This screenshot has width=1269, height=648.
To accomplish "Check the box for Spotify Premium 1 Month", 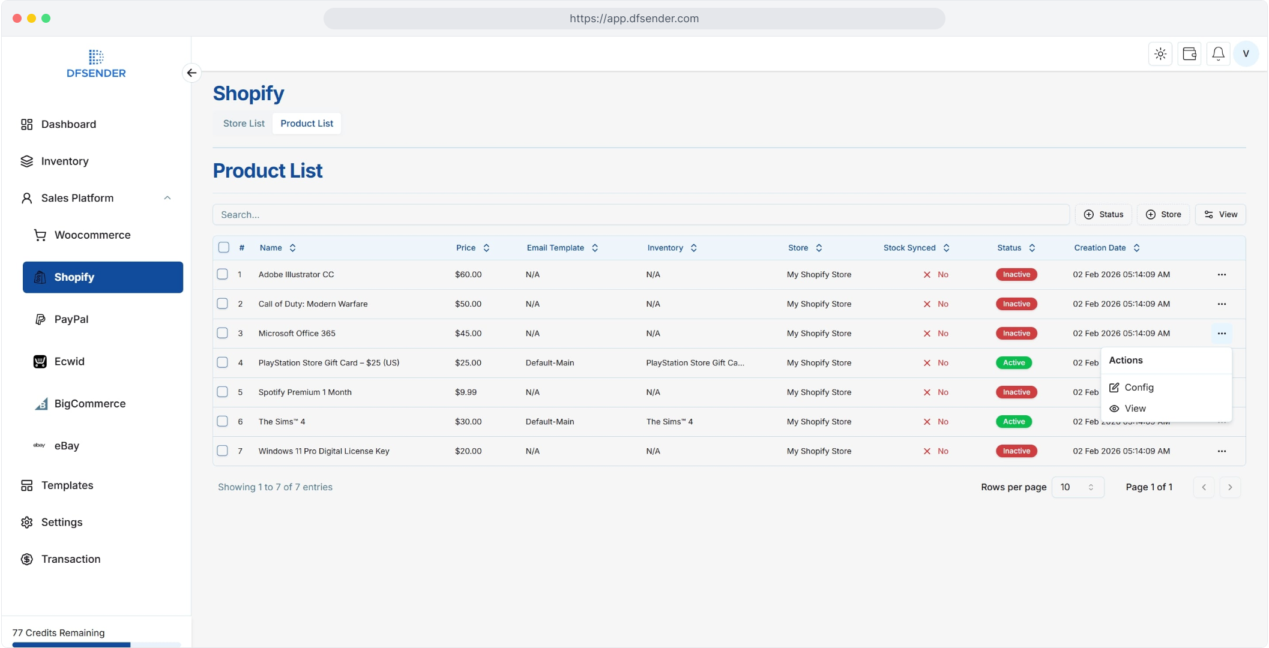I will point(223,392).
